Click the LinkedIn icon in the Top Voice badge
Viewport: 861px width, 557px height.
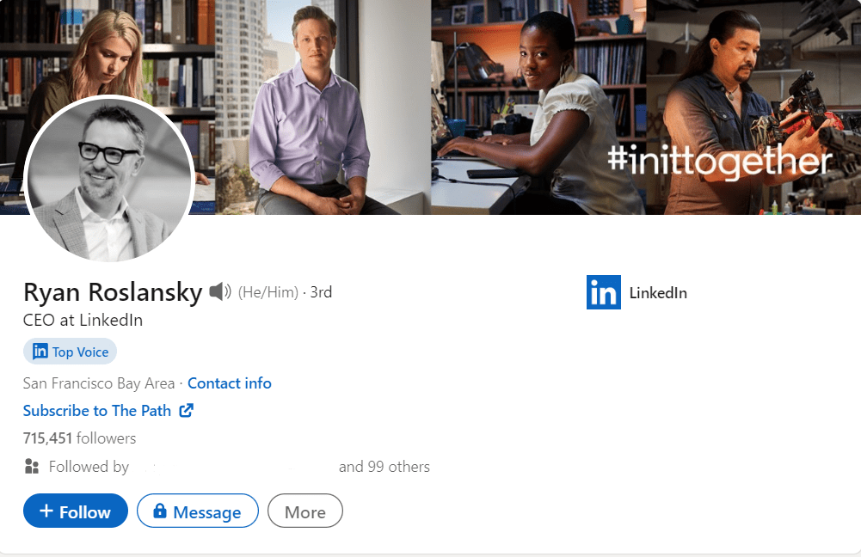[40, 352]
